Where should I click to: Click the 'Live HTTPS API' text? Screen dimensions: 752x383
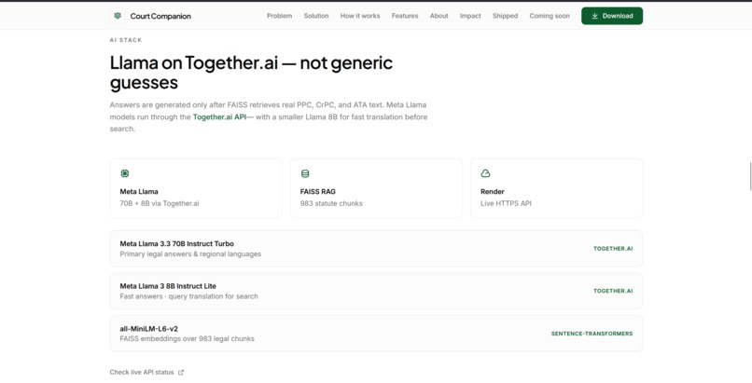point(506,203)
